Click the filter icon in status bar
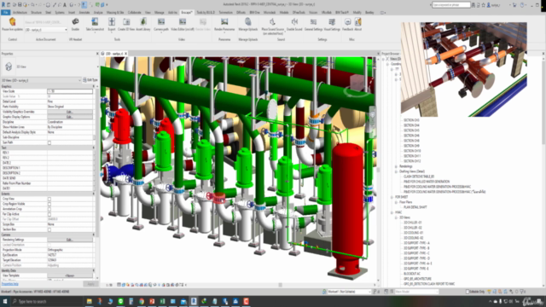The image size is (546, 307). [x=522, y=292]
